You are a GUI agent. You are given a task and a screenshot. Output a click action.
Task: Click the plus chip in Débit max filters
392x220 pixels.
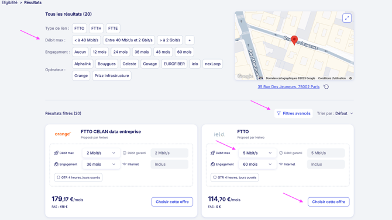pyautogui.click(x=190, y=40)
